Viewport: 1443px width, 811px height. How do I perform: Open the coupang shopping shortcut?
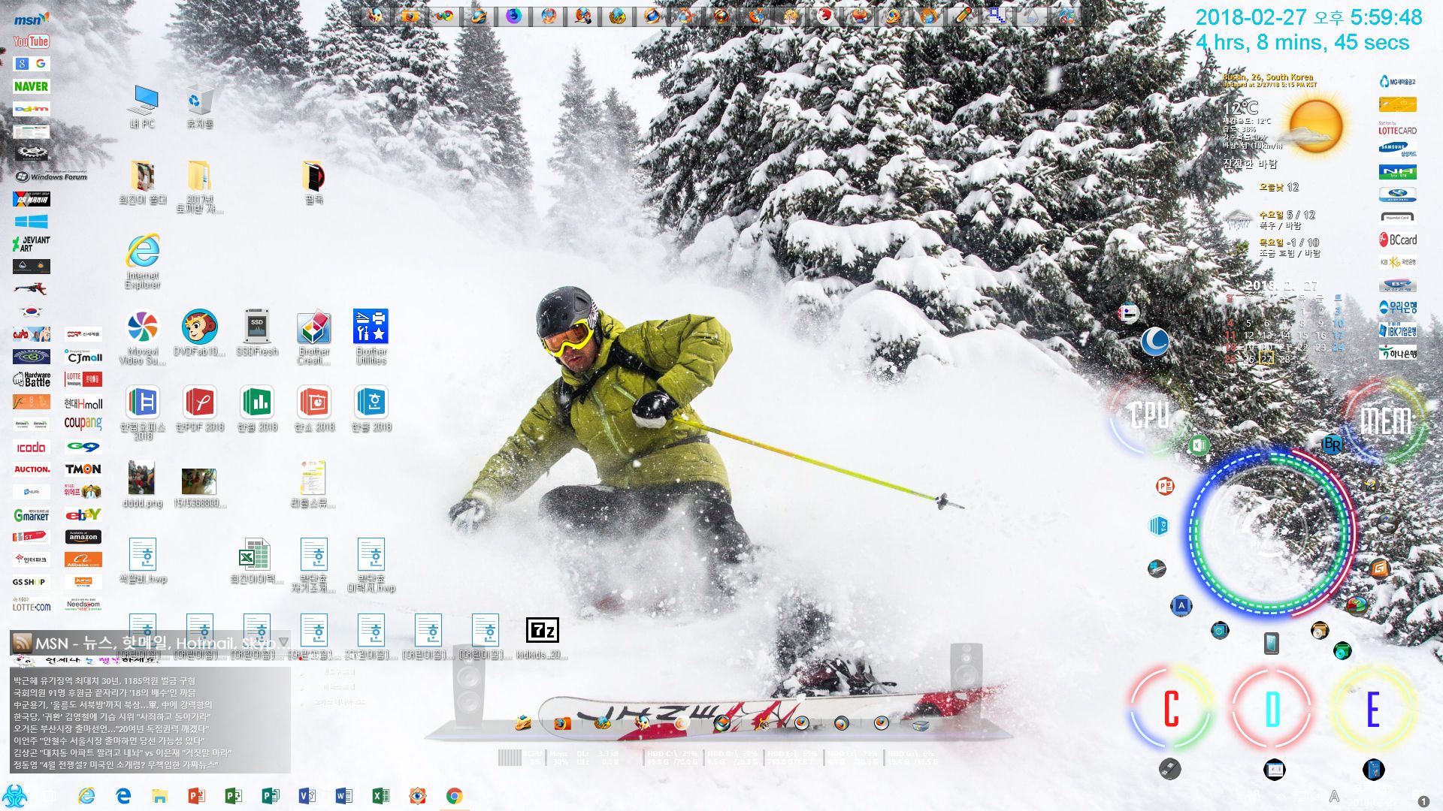click(83, 424)
